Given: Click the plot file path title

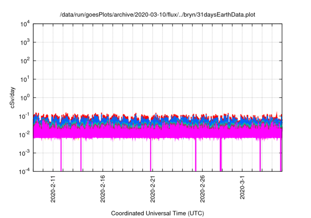Looking at the screenshot, I should click(x=157, y=15).
